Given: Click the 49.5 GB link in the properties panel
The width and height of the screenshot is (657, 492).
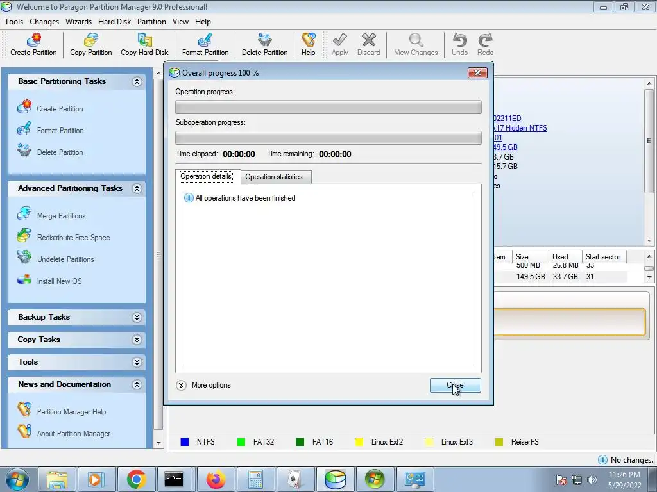Looking at the screenshot, I should (x=506, y=147).
